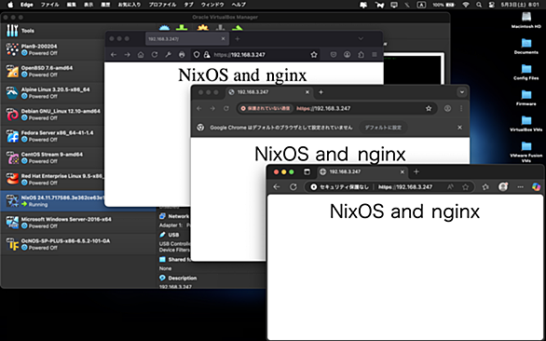Open Edge tab actions menu icon

[307, 171]
